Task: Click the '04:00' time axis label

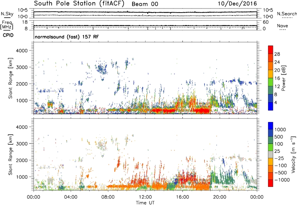Action: coord(71,197)
